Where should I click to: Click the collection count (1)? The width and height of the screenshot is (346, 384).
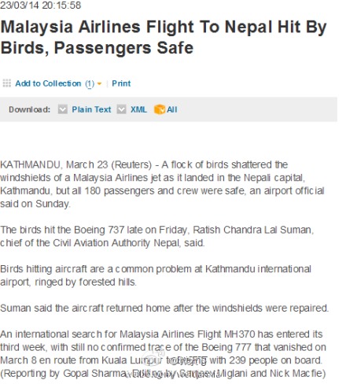90,83
